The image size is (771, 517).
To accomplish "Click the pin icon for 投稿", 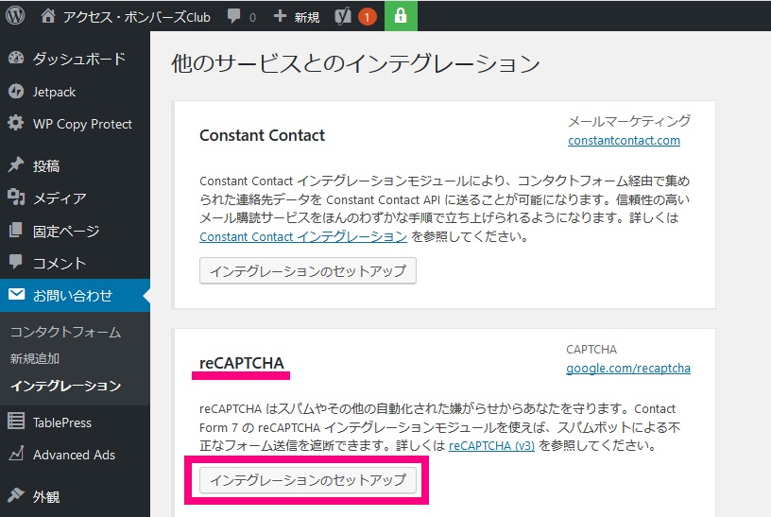I will point(16,164).
